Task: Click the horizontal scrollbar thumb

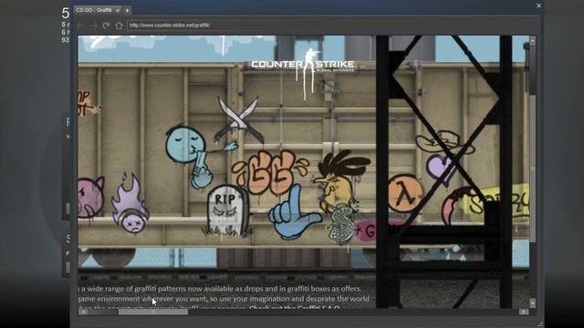Action: [x=153, y=312]
